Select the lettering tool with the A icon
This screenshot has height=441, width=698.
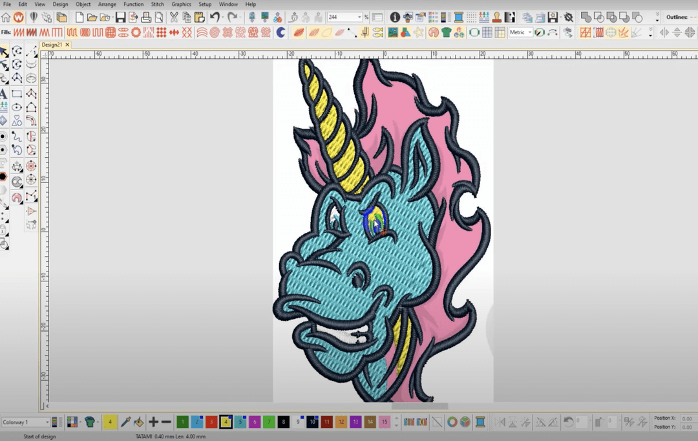point(4,94)
